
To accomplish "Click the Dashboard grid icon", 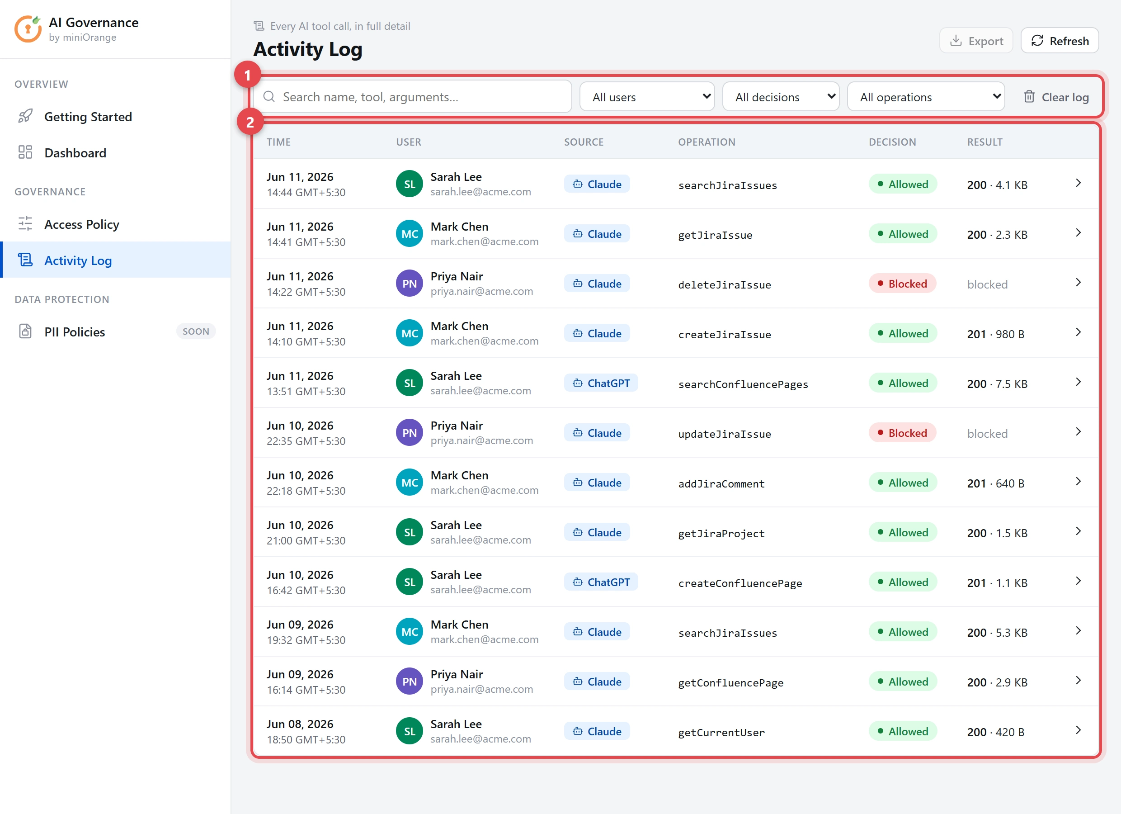I will (25, 152).
